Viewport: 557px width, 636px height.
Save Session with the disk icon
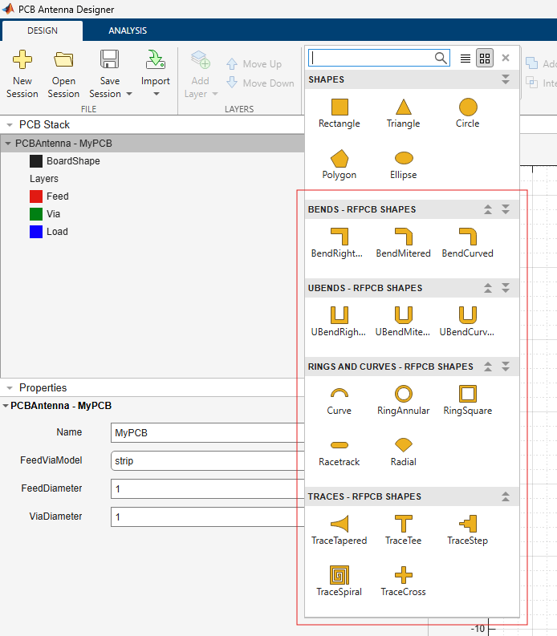click(110, 59)
